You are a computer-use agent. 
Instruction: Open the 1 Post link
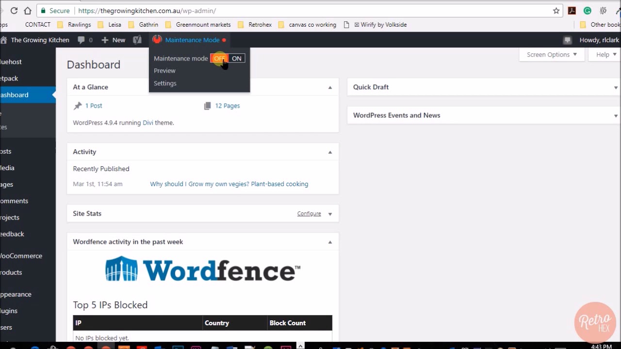pyautogui.click(x=94, y=106)
